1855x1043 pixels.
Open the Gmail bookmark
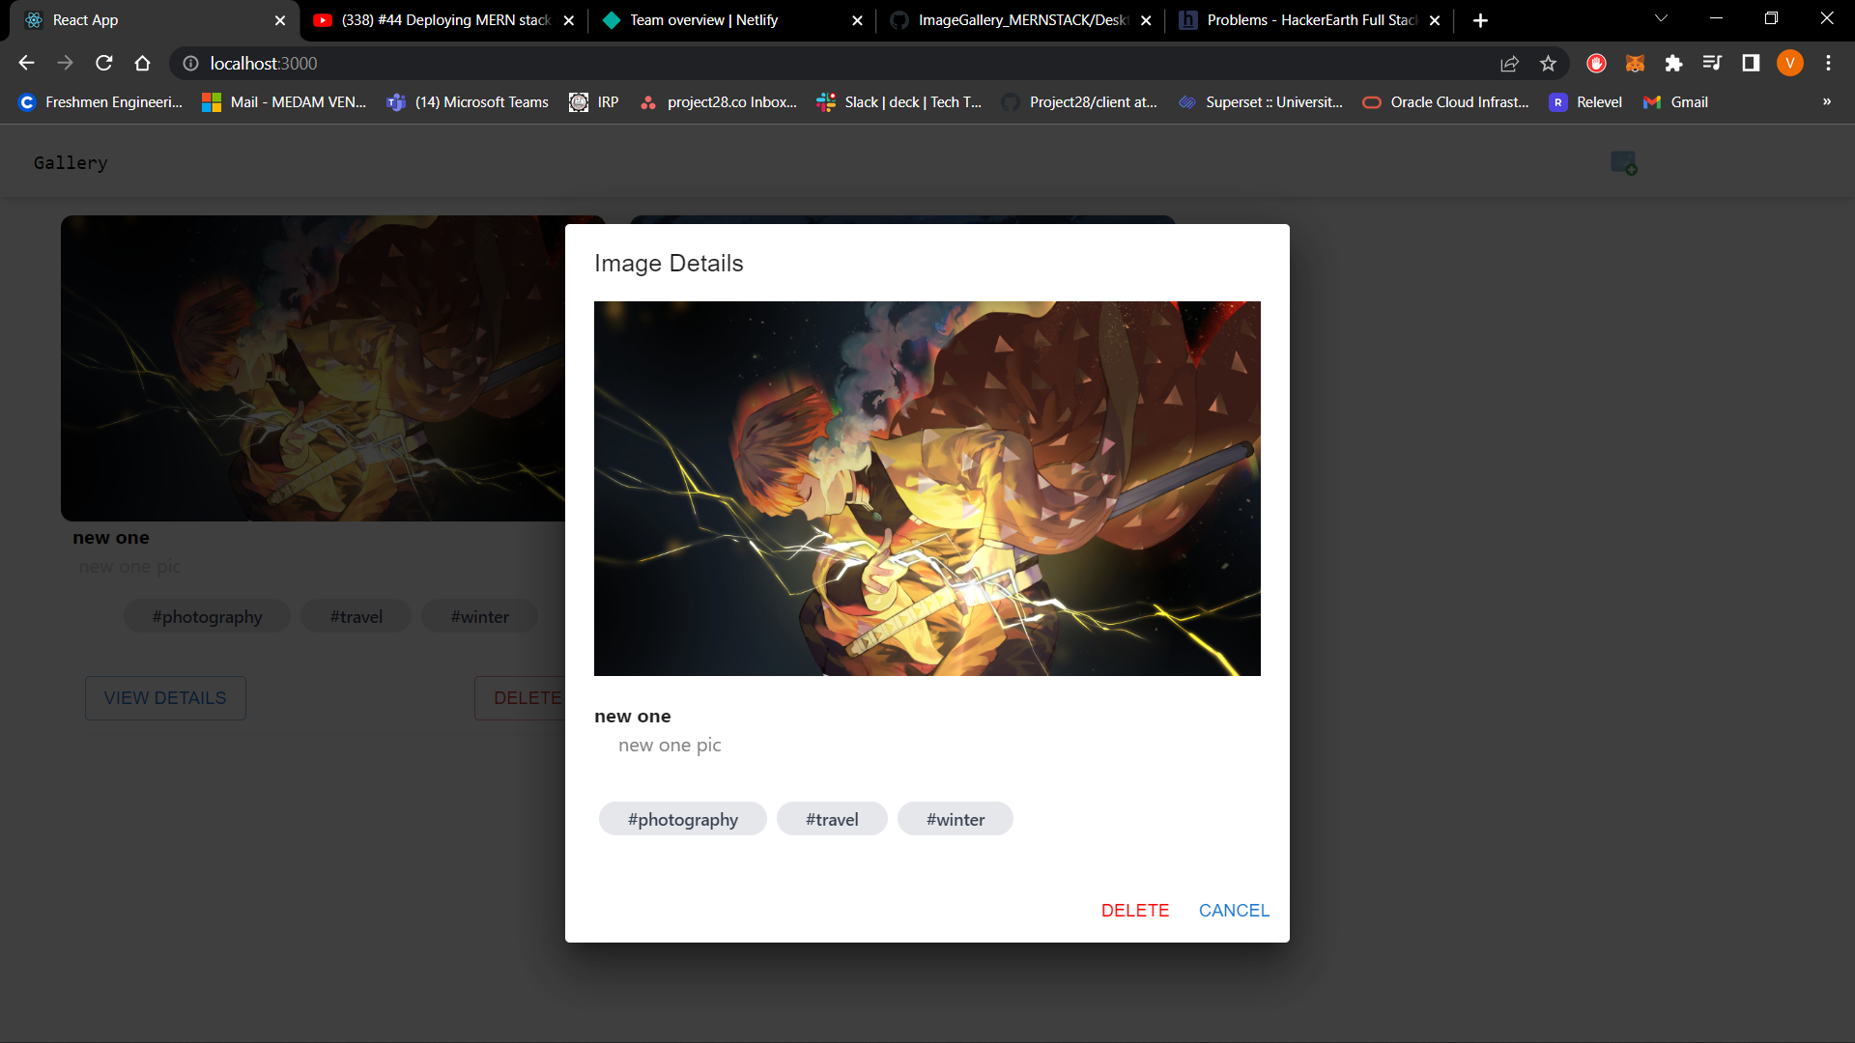tap(1675, 101)
